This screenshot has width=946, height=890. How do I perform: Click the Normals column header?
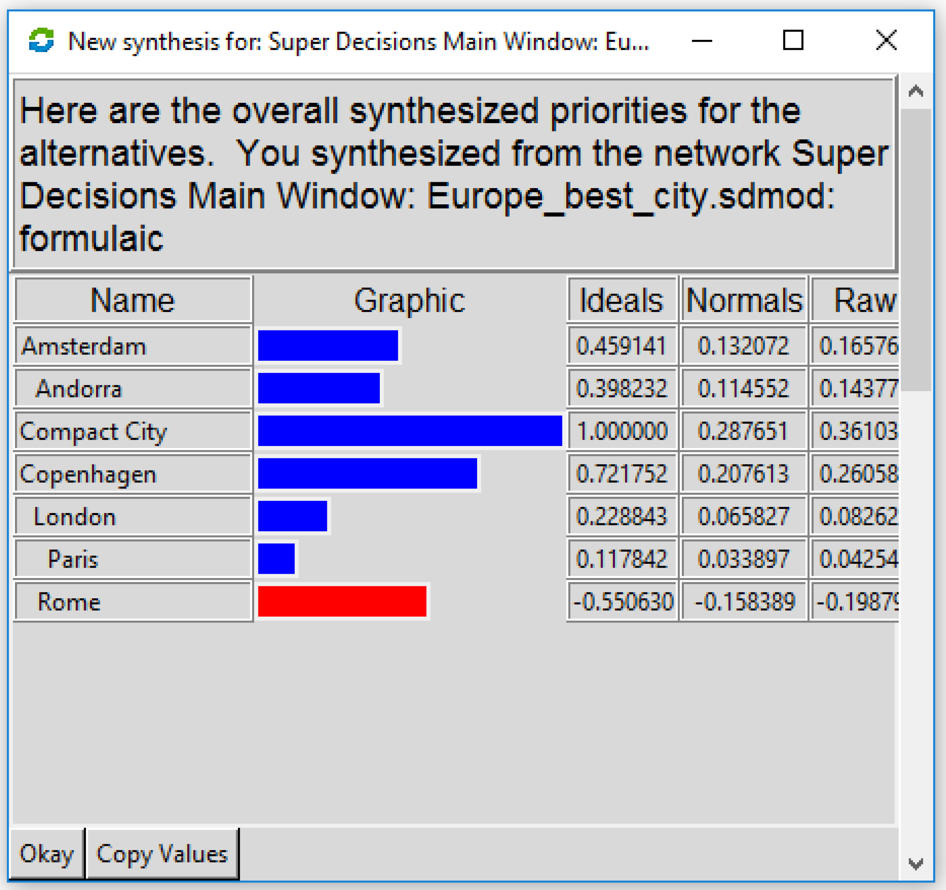(x=744, y=300)
